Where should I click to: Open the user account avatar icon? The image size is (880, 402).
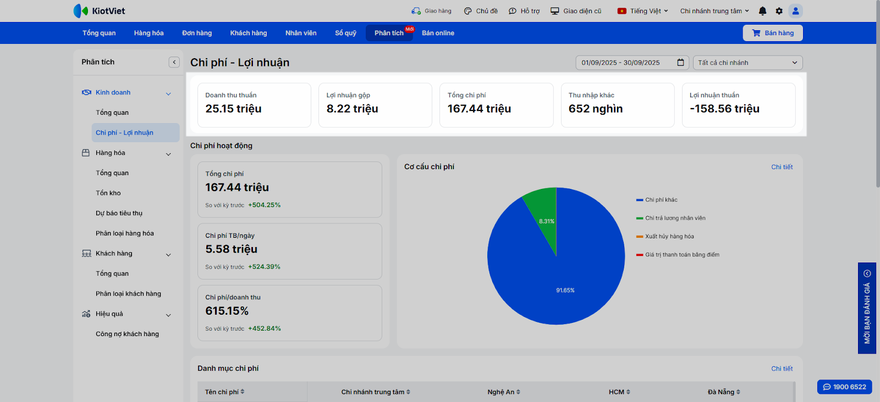tap(795, 11)
